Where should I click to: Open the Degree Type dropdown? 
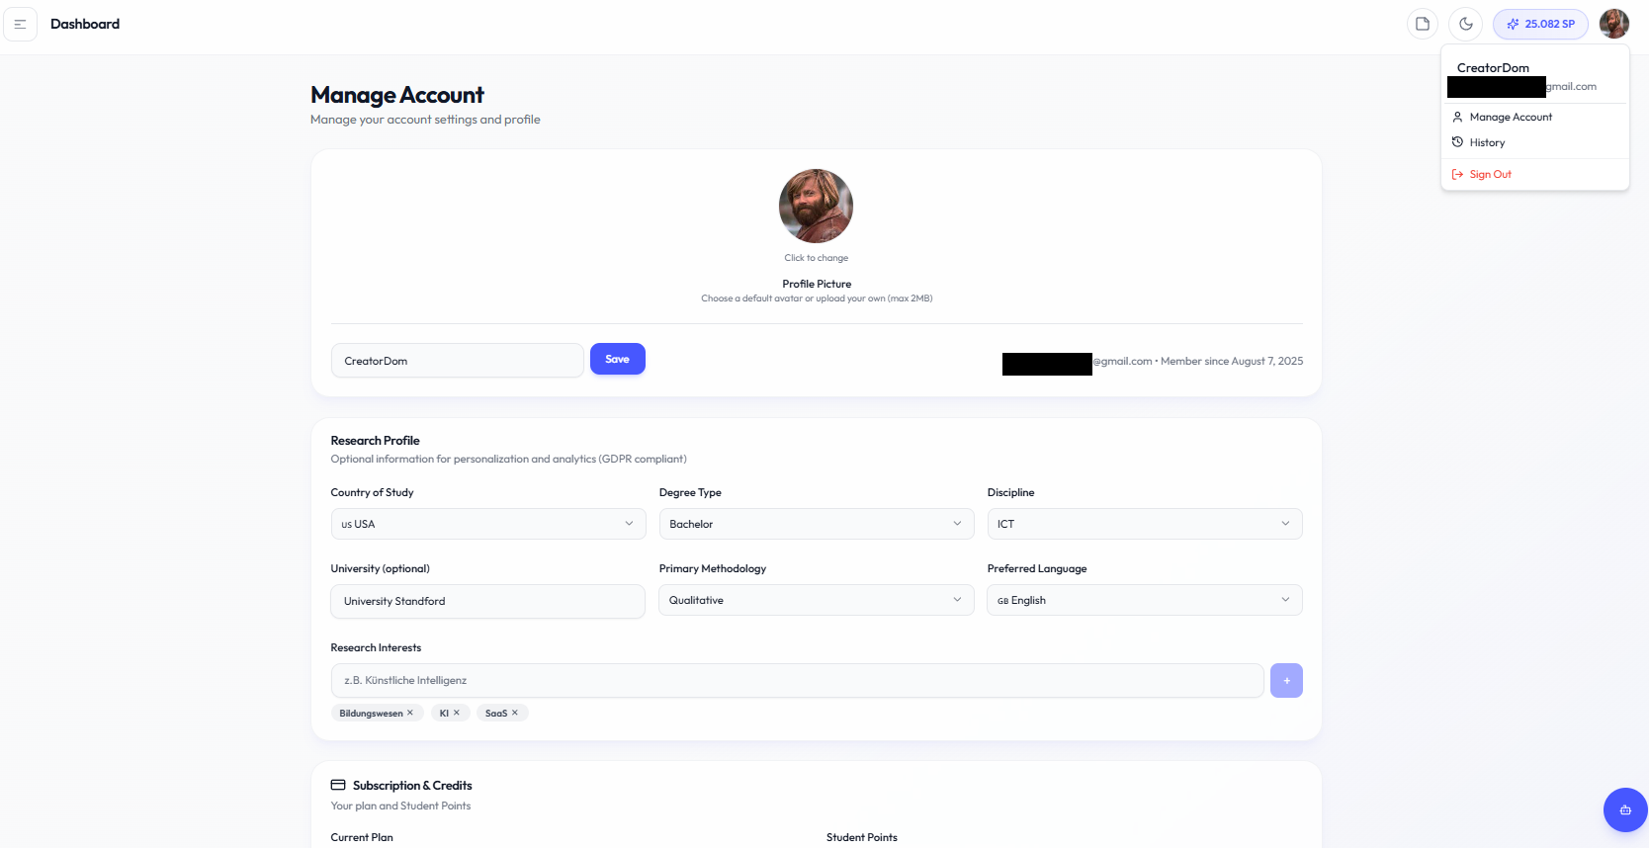coord(816,524)
